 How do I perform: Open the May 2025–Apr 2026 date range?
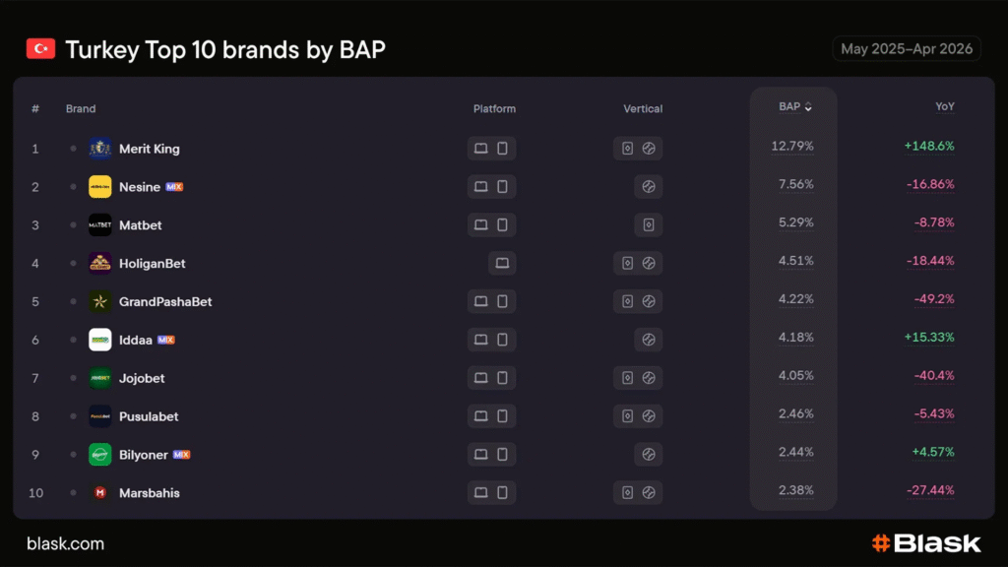pos(907,49)
